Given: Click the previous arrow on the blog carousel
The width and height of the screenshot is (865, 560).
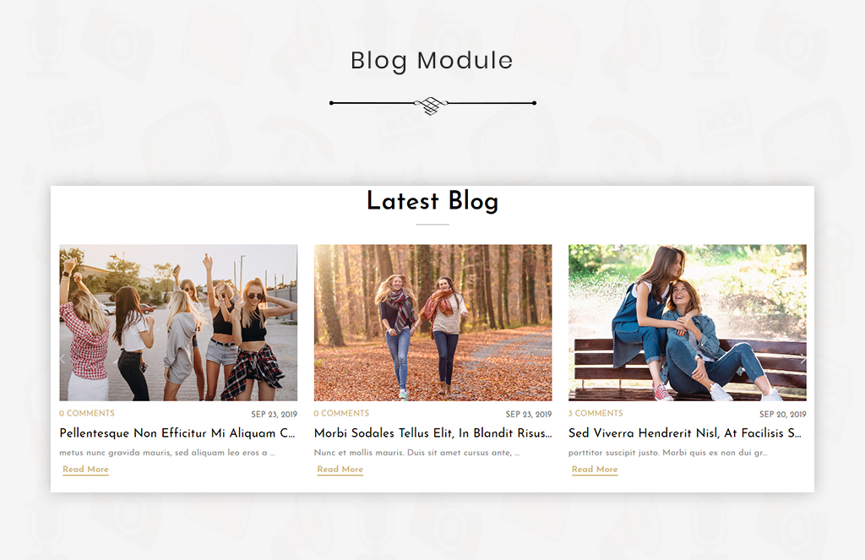Looking at the screenshot, I should tap(63, 359).
